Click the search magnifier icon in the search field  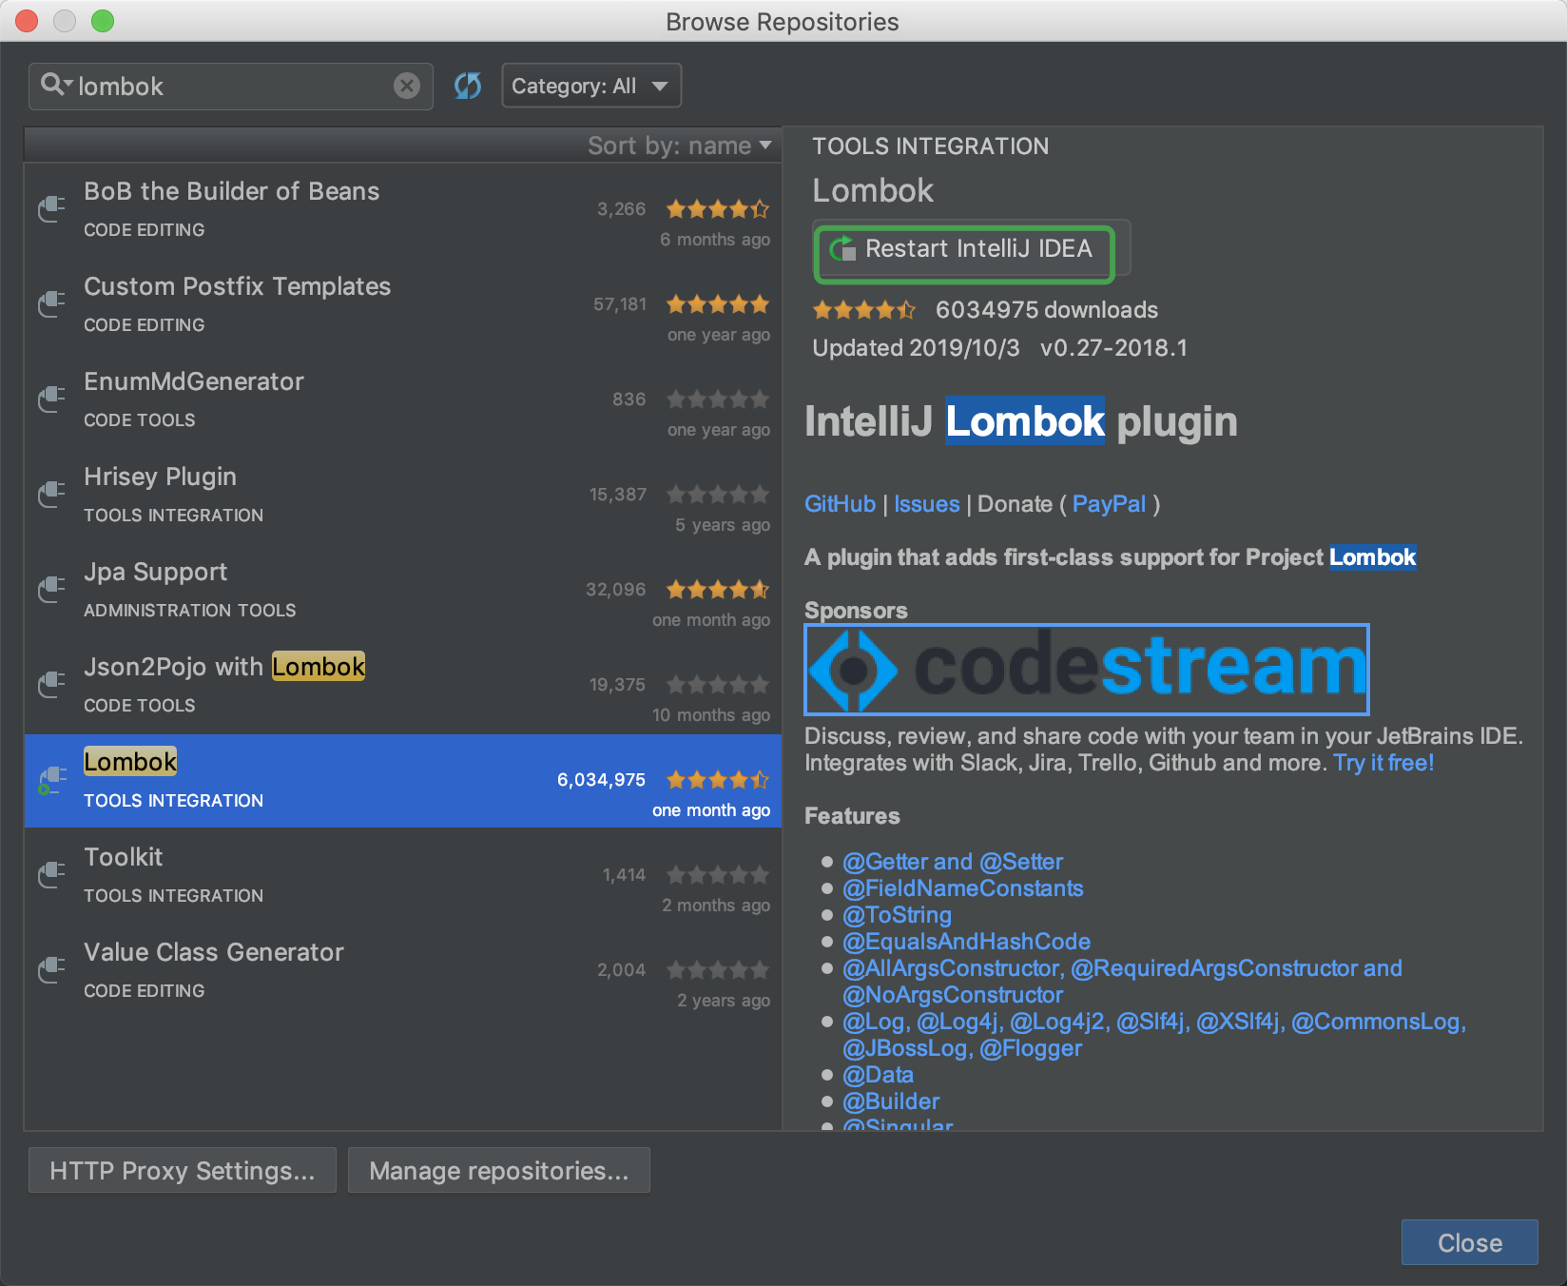pyautogui.click(x=56, y=85)
